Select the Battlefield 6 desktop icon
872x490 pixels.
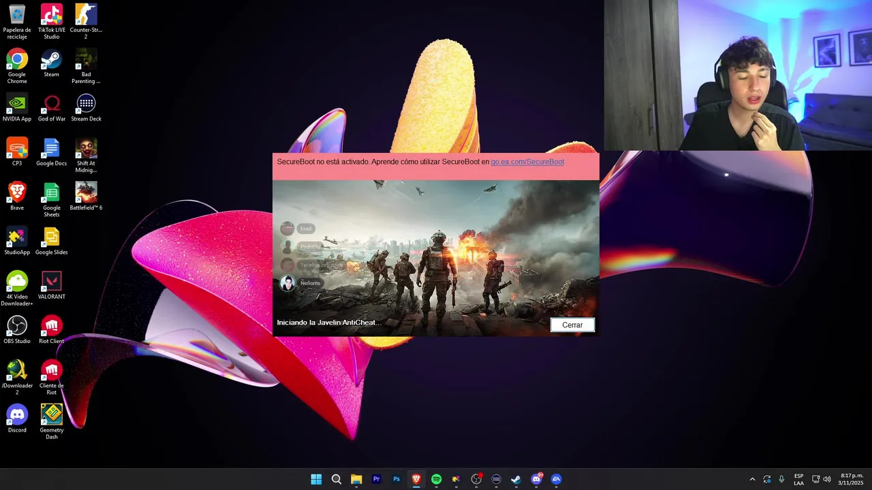86,196
